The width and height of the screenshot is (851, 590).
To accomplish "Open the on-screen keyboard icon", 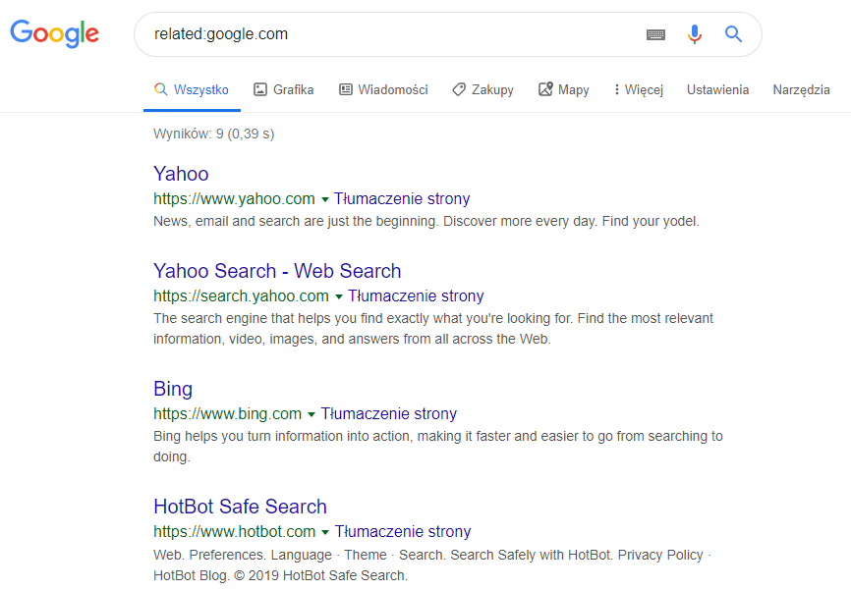I will coord(655,34).
